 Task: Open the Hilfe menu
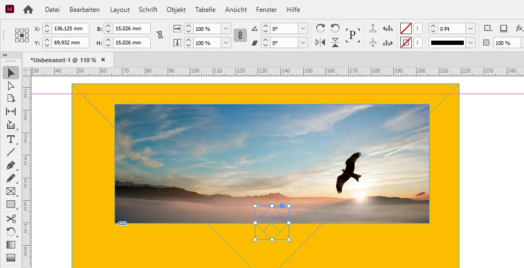coord(293,10)
